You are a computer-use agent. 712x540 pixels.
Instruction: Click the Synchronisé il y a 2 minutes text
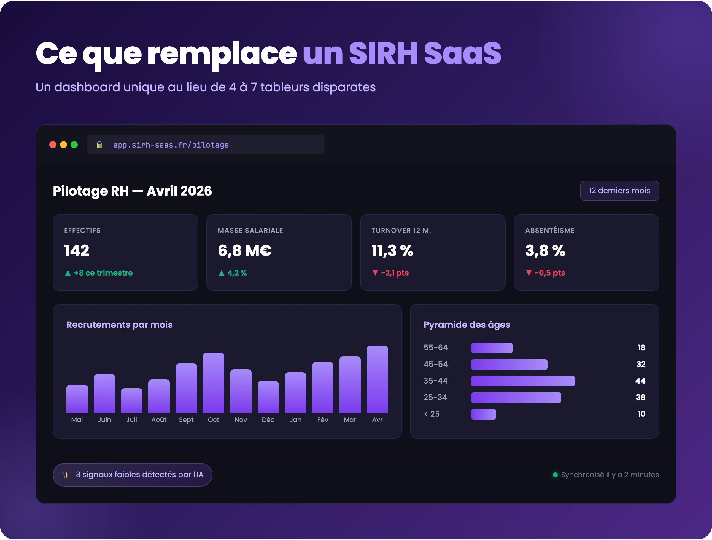pyautogui.click(x=610, y=475)
